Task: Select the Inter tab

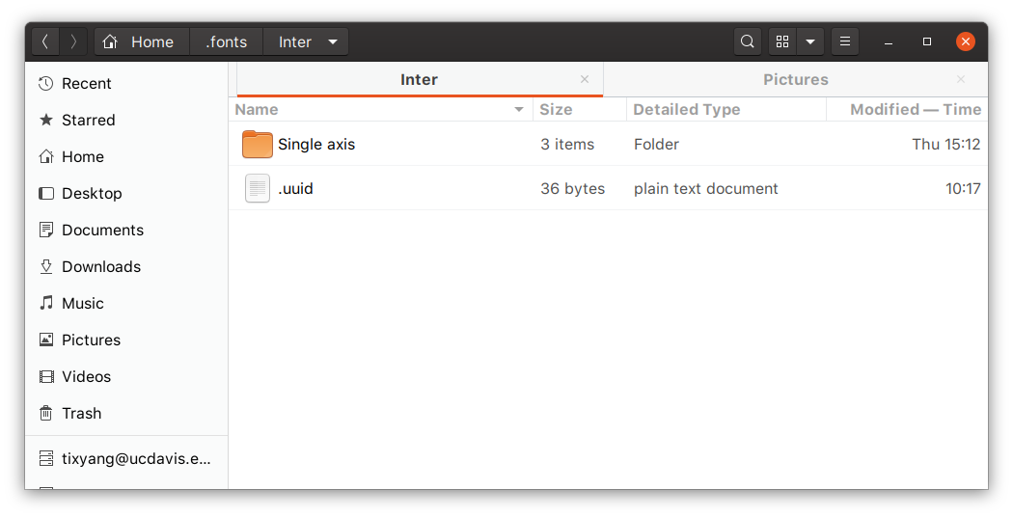Action: (x=420, y=79)
